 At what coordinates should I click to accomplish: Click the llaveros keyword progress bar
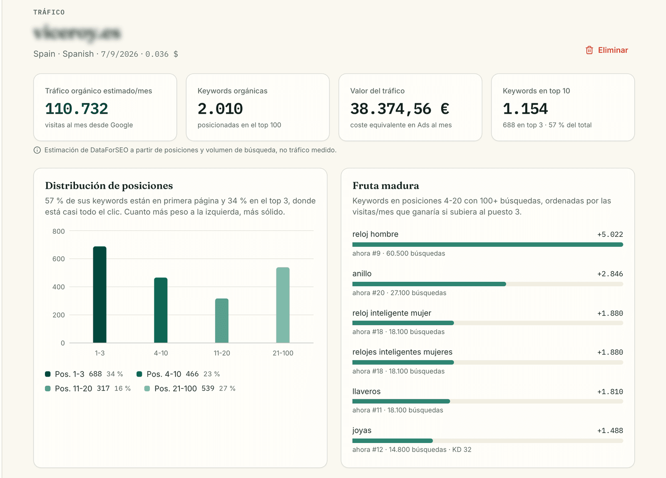point(487,401)
